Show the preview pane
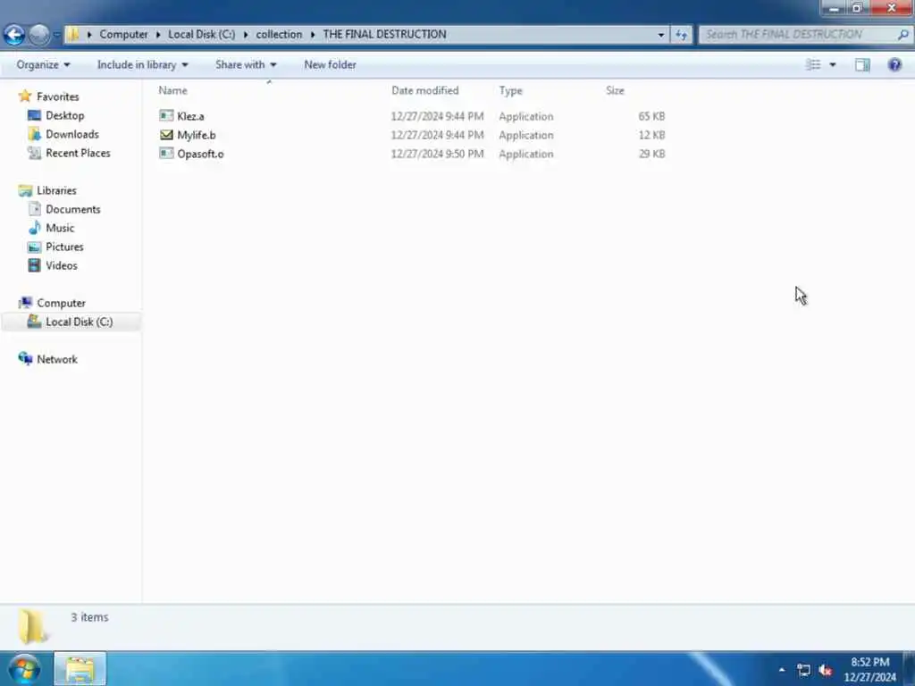 (862, 64)
